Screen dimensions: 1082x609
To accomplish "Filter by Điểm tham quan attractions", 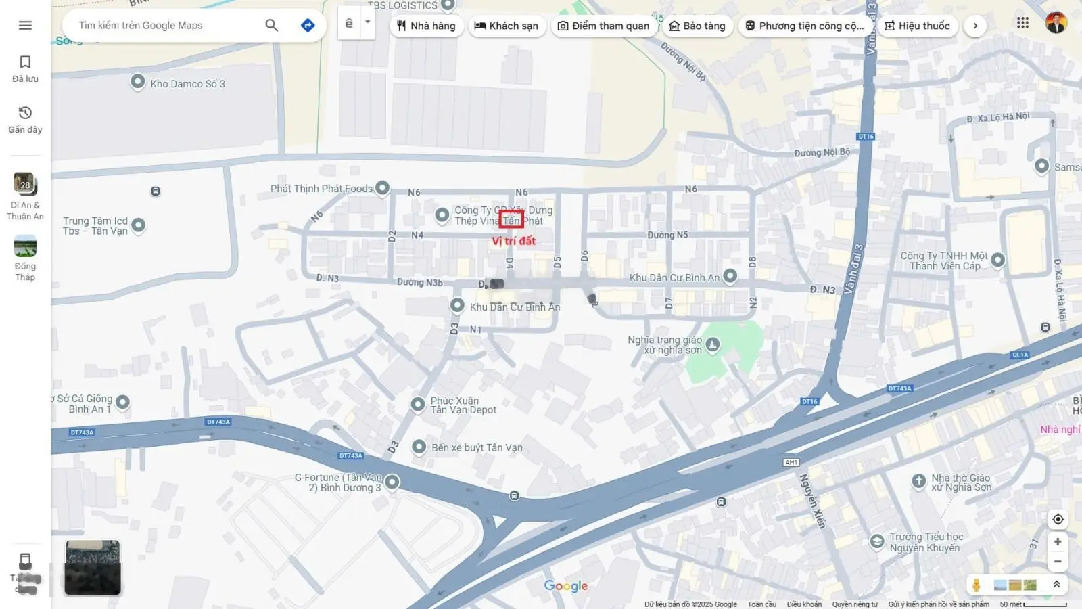I will tap(603, 26).
